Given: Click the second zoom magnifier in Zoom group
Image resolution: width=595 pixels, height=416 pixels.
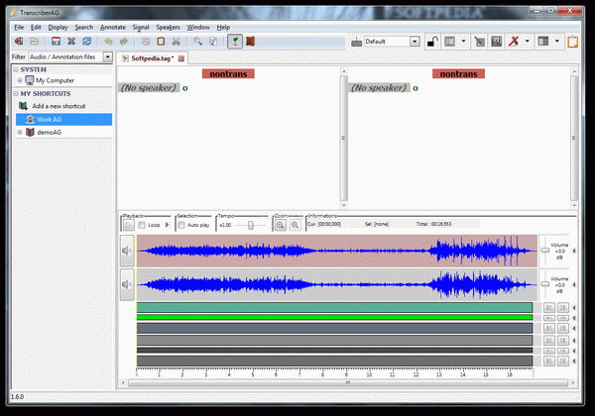Looking at the screenshot, I should click(x=295, y=225).
